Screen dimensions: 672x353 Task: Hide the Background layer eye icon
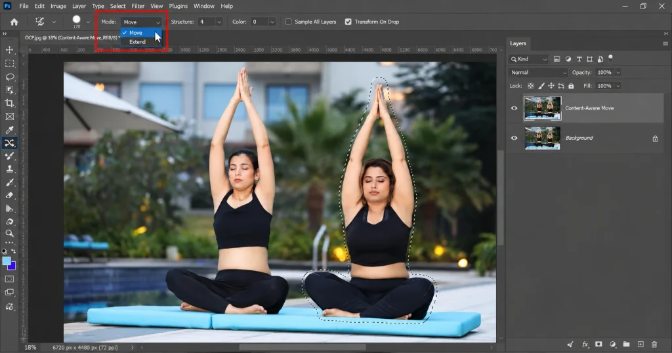[514, 138]
